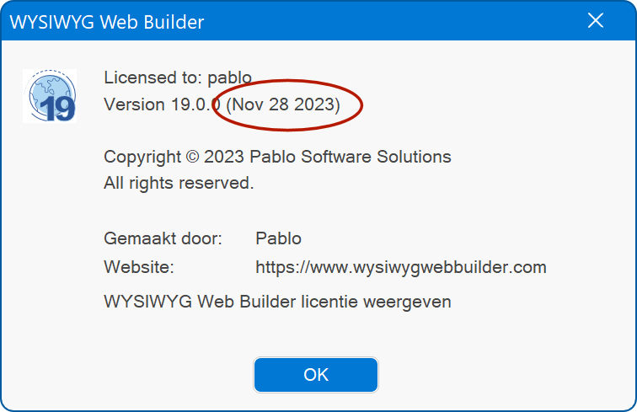Click the word Version
The width and height of the screenshot is (637, 412).
135,104
